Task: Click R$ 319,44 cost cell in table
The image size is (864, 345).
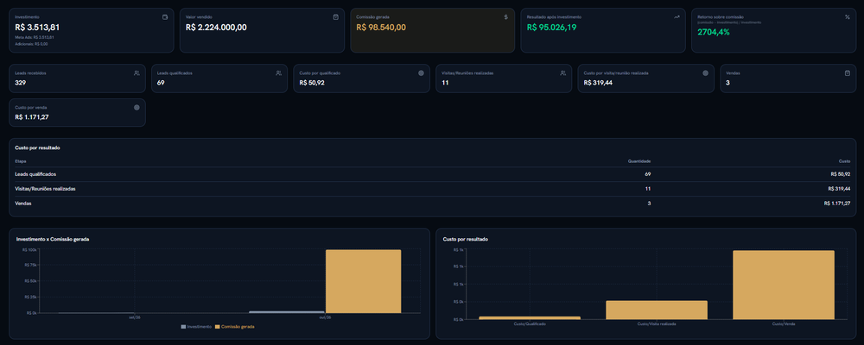Action: [839, 189]
